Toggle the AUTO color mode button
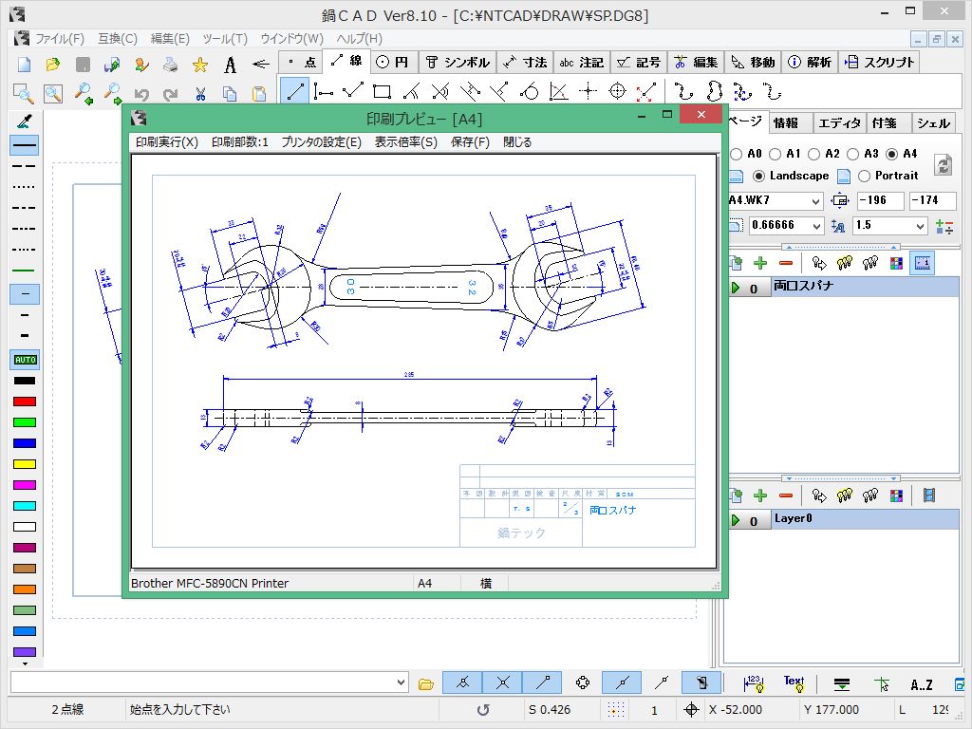 point(25,360)
